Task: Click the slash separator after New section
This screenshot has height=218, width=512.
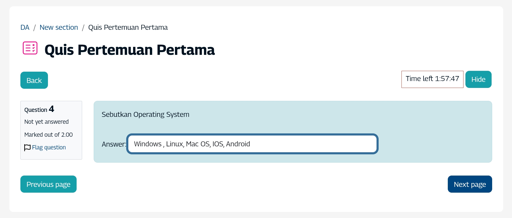Action: [x=83, y=28]
